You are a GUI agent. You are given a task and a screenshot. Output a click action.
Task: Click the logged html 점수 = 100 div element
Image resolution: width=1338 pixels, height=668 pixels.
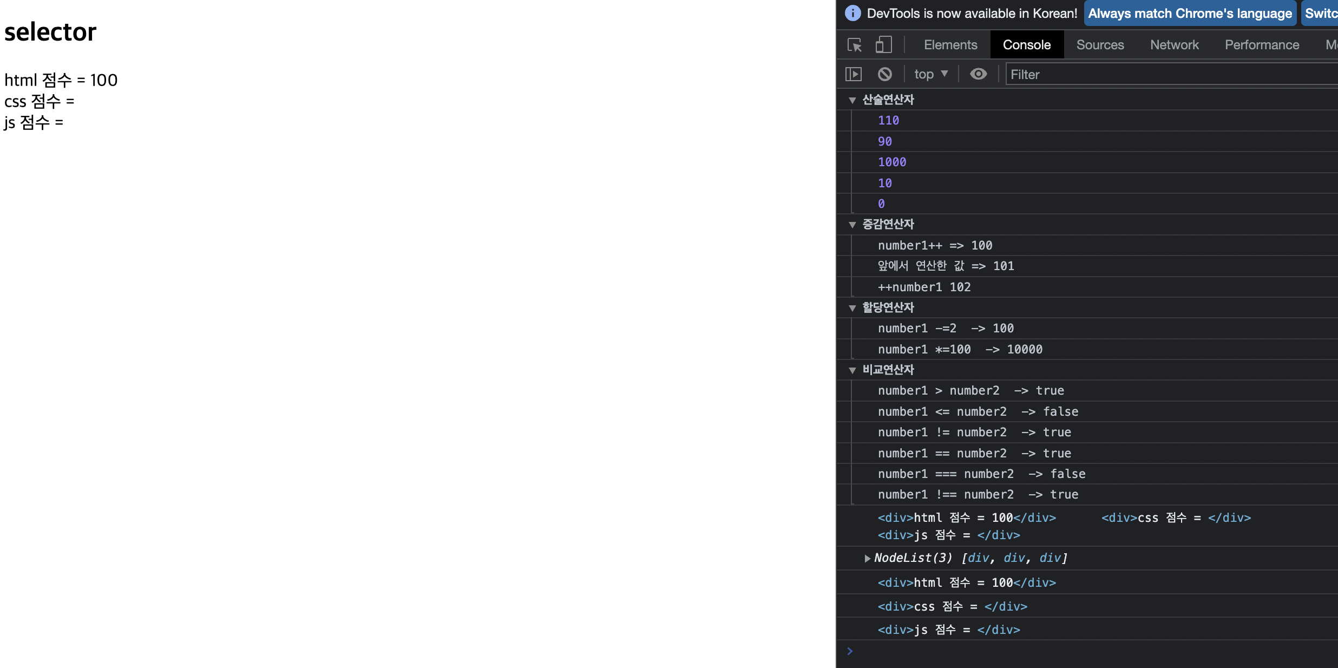click(967, 583)
